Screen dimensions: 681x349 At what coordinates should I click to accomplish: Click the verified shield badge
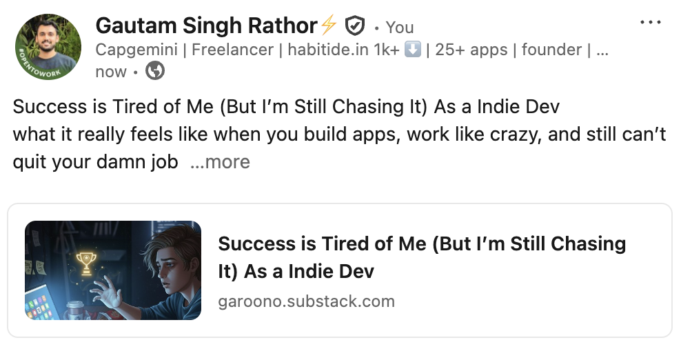(354, 27)
